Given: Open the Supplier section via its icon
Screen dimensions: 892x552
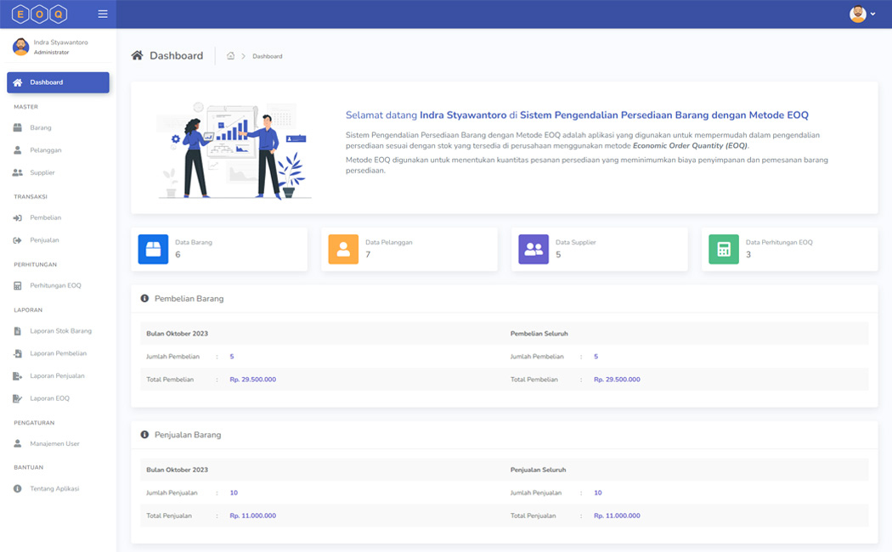Looking at the screenshot, I should point(18,172).
